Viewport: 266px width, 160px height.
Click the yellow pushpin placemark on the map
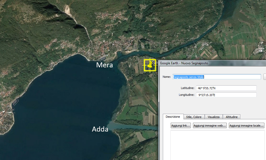pos(150,65)
